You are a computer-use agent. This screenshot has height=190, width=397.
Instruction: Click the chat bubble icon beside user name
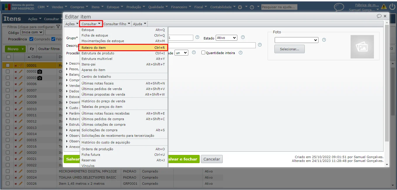pos(339,7)
